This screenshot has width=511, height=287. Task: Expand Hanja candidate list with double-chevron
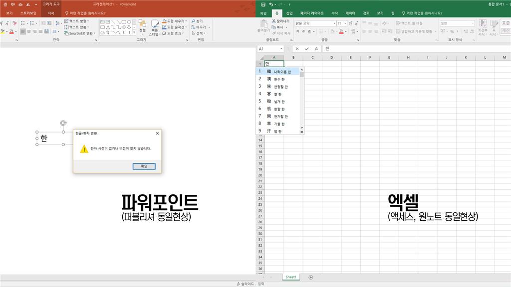302,132
